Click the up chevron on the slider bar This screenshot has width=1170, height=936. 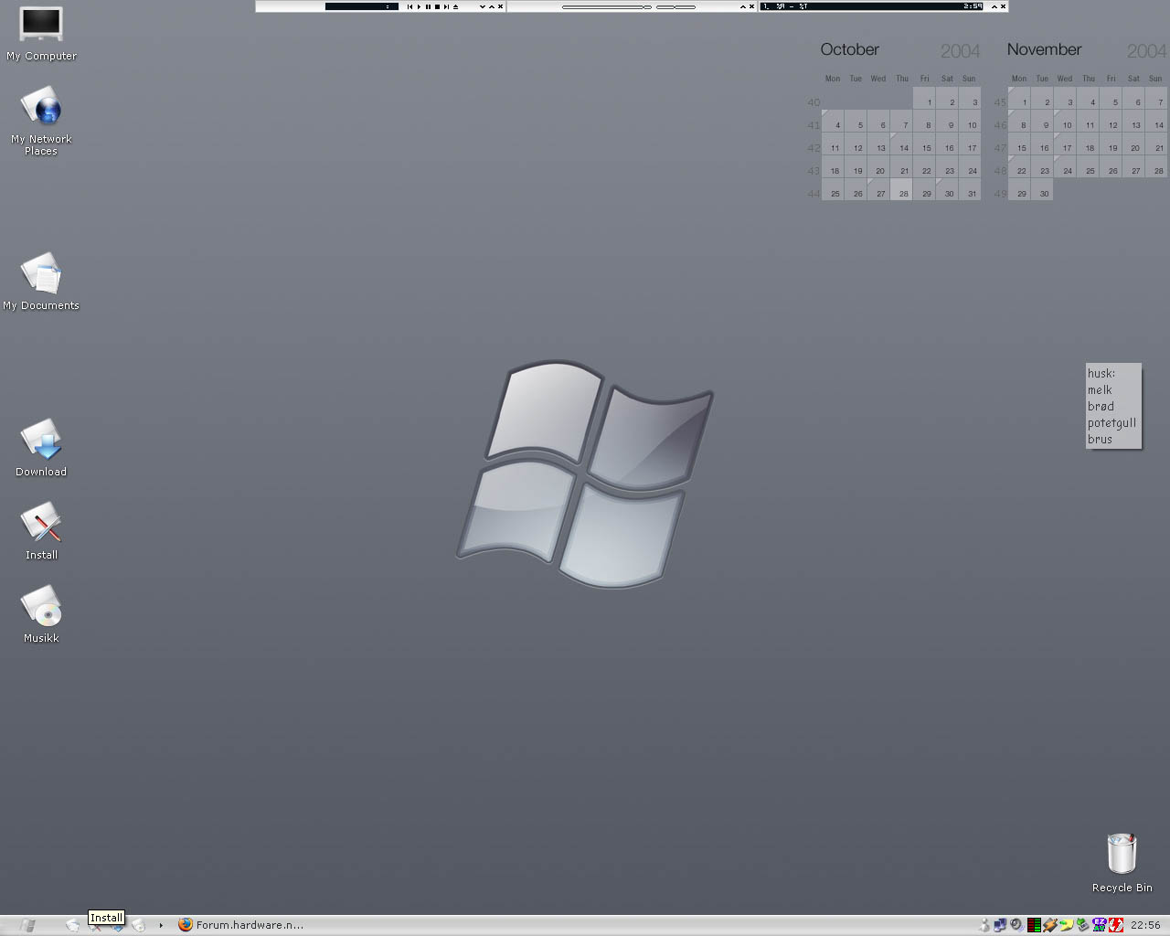click(743, 6)
